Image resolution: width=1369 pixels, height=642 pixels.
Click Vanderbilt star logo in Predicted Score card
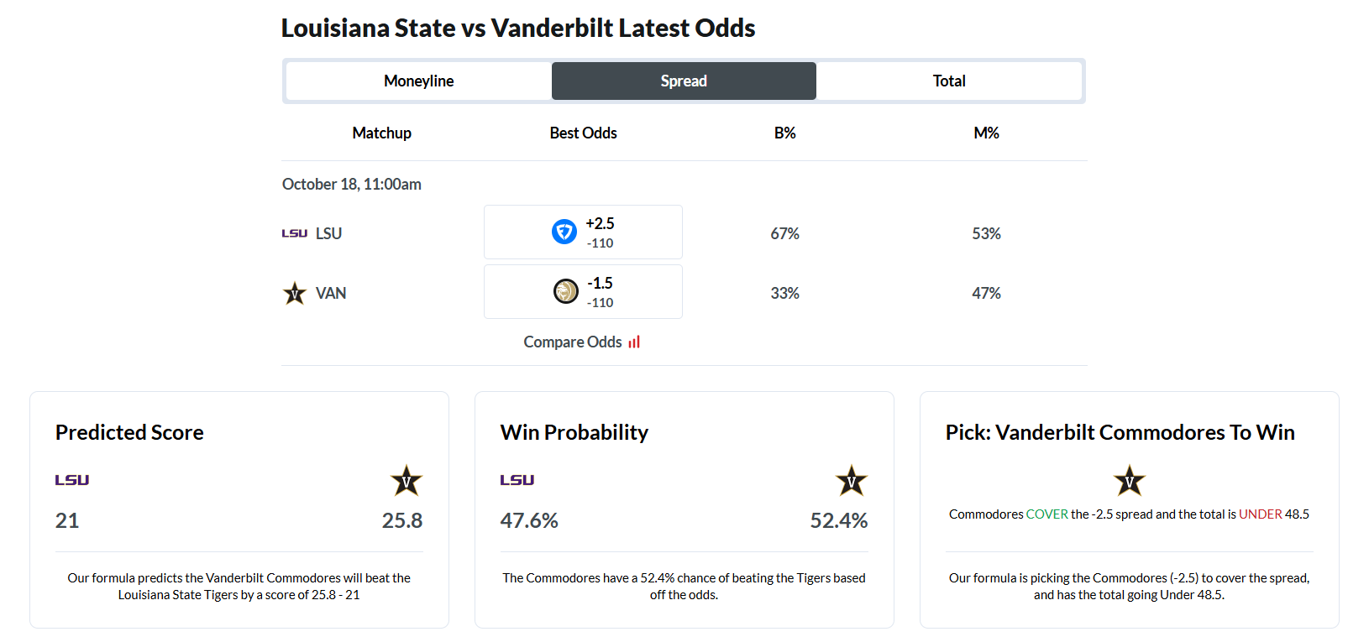pyautogui.click(x=407, y=481)
